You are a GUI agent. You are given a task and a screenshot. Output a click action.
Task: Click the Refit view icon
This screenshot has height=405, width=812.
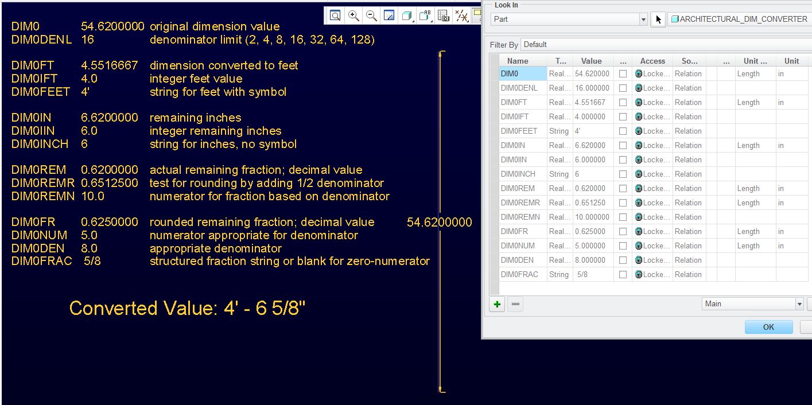pyautogui.click(x=336, y=16)
